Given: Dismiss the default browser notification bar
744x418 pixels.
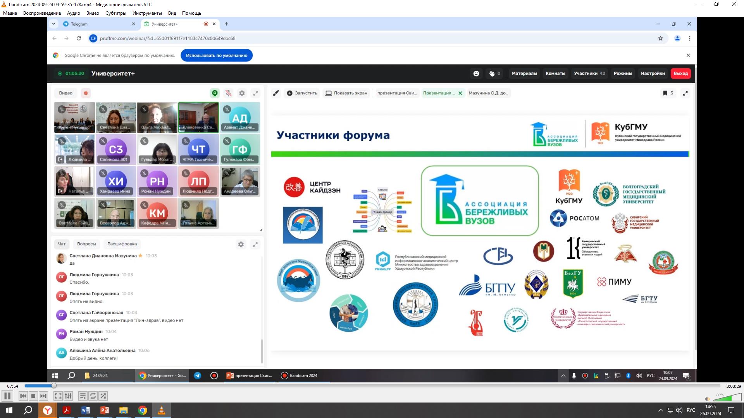Looking at the screenshot, I should point(688,55).
